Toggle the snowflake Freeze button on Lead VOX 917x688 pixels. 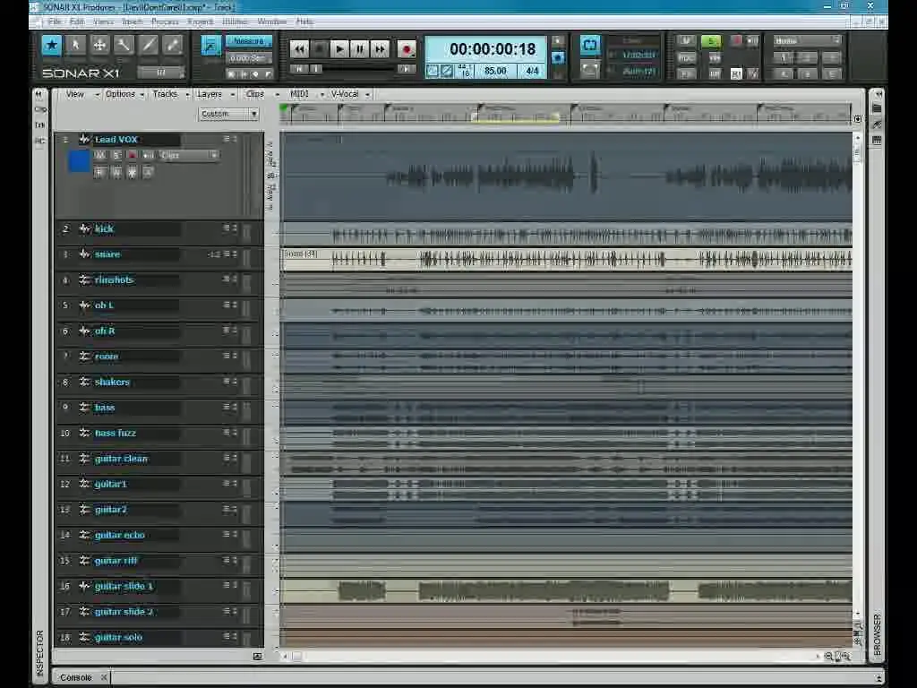pos(133,173)
